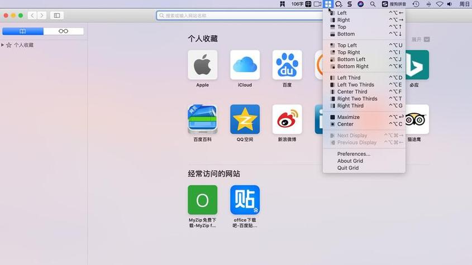Go forward with the Safari forward arrow
472x265 pixels.
[x=42, y=15]
